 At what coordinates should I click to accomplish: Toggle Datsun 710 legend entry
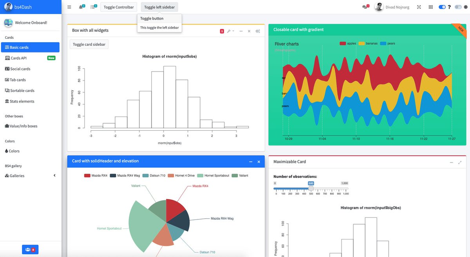(x=154, y=176)
